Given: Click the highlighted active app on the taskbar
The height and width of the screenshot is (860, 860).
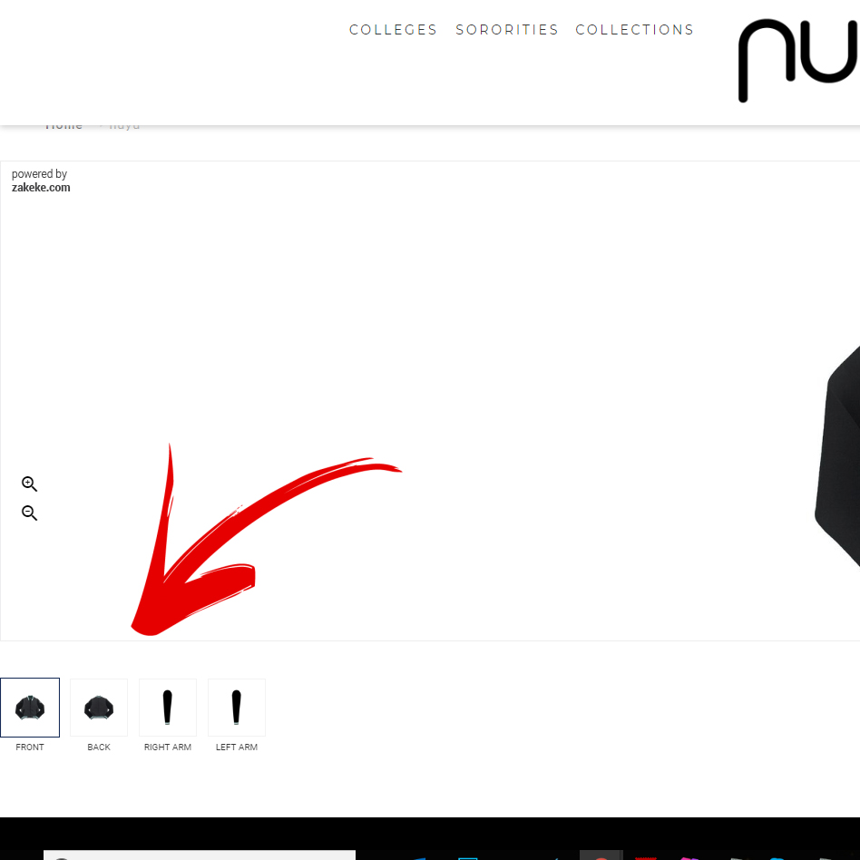Looking at the screenshot, I should click(x=601, y=855).
